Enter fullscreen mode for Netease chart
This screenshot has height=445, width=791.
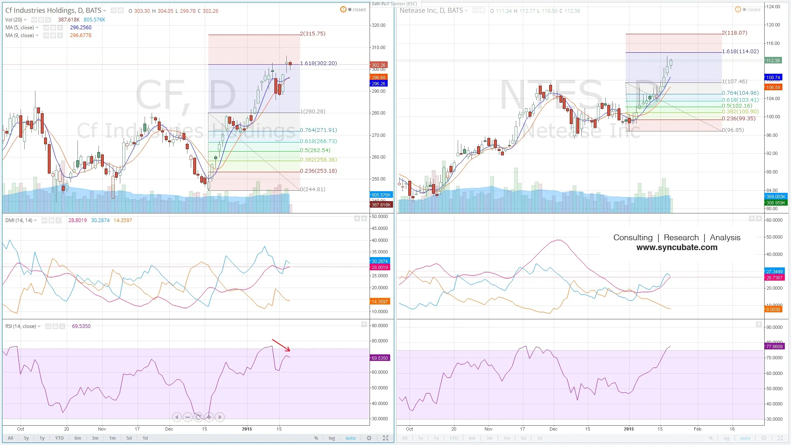coord(780,438)
